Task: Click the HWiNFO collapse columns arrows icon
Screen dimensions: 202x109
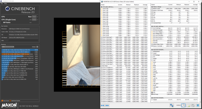Action: tap(107, 105)
